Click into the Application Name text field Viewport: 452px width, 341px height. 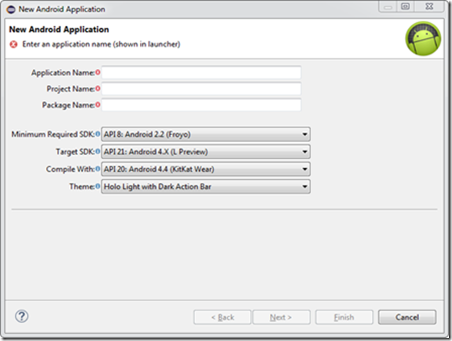[201, 72]
